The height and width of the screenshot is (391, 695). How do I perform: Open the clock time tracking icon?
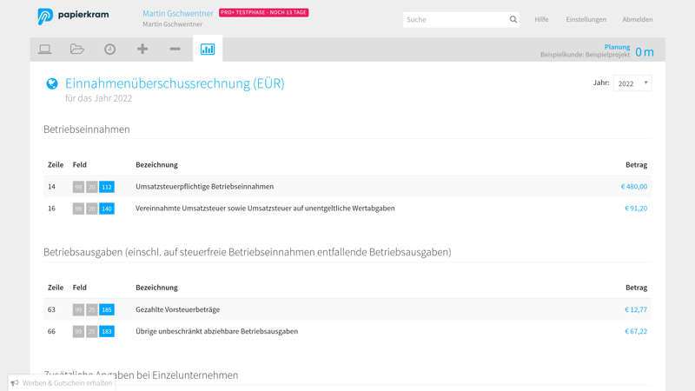click(109, 50)
